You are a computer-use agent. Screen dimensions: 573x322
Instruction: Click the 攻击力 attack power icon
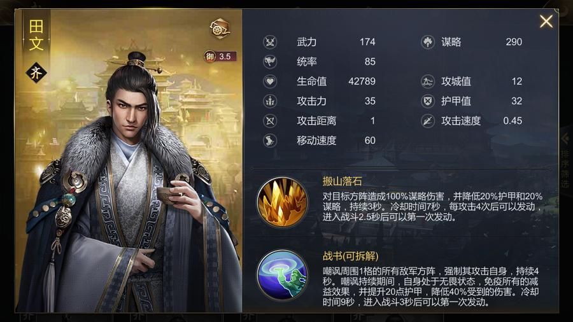click(270, 101)
